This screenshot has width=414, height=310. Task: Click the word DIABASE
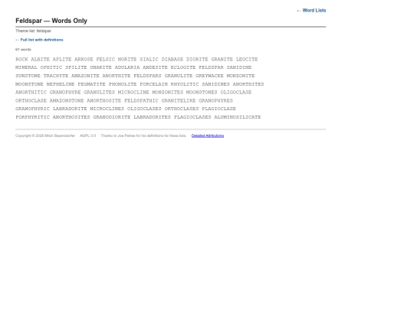(172, 59)
